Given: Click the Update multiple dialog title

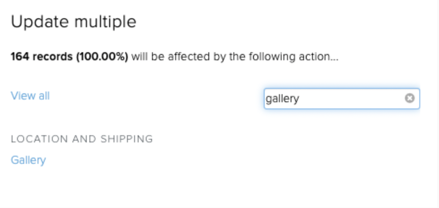Looking at the screenshot, I should (73, 21).
